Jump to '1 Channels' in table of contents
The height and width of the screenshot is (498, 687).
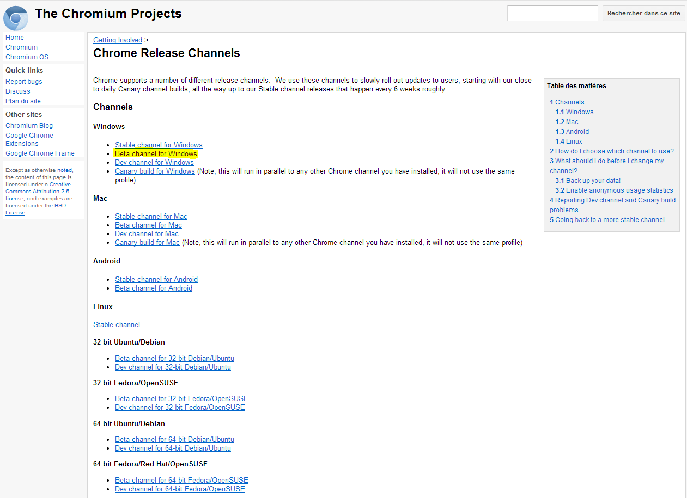(567, 102)
